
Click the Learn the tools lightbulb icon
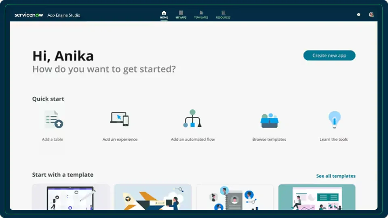(x=334, y=119)
